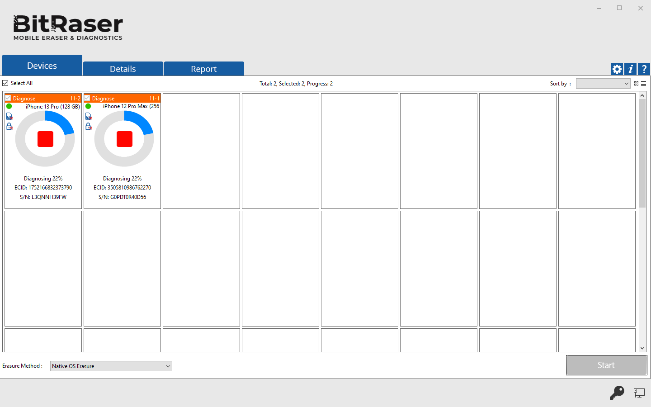
Task: Click the vertical scrollbar thumb
Action: tap(642, 153)
